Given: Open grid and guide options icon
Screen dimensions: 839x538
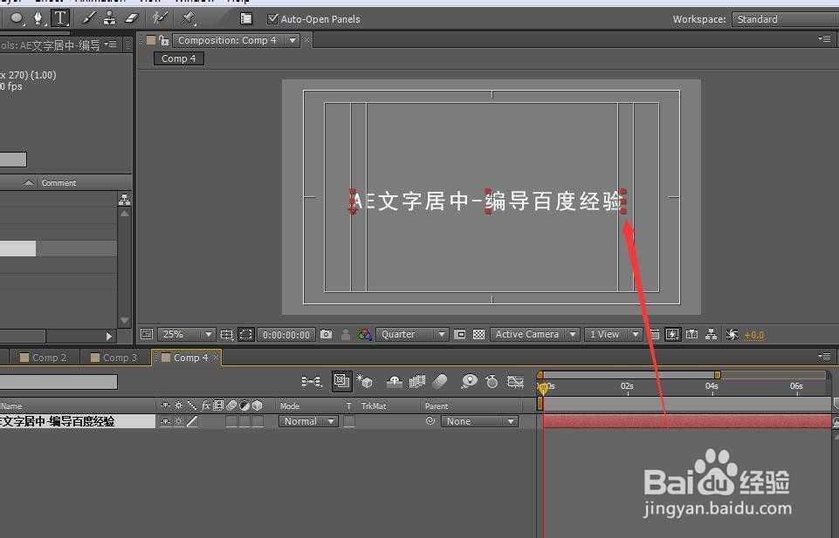Looking at the screenshot, I should pyautogui.click(x=226, y=335).
